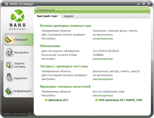Click the NANO antivirus logo

pyautogui.click(x=18, y=20)
